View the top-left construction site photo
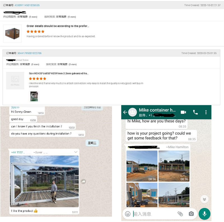Screen dimensions: 224x222 click(x=142, y=166)
